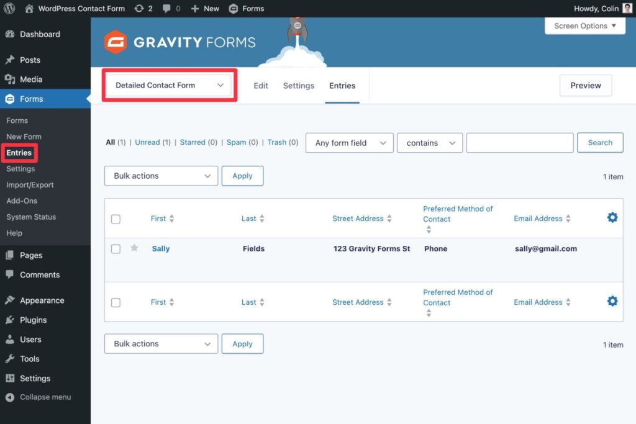This screenshot has height=424, width=636.
Task: Click the Gravity Forms icon in admin bar
Action: 234,9
